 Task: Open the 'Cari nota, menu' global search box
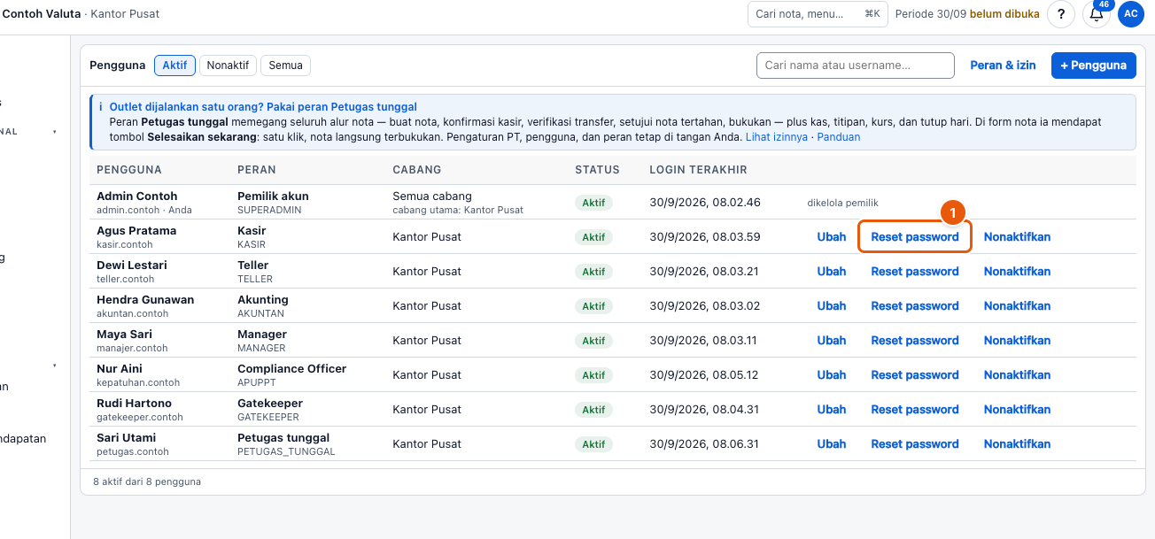click(x=818, y=14)
